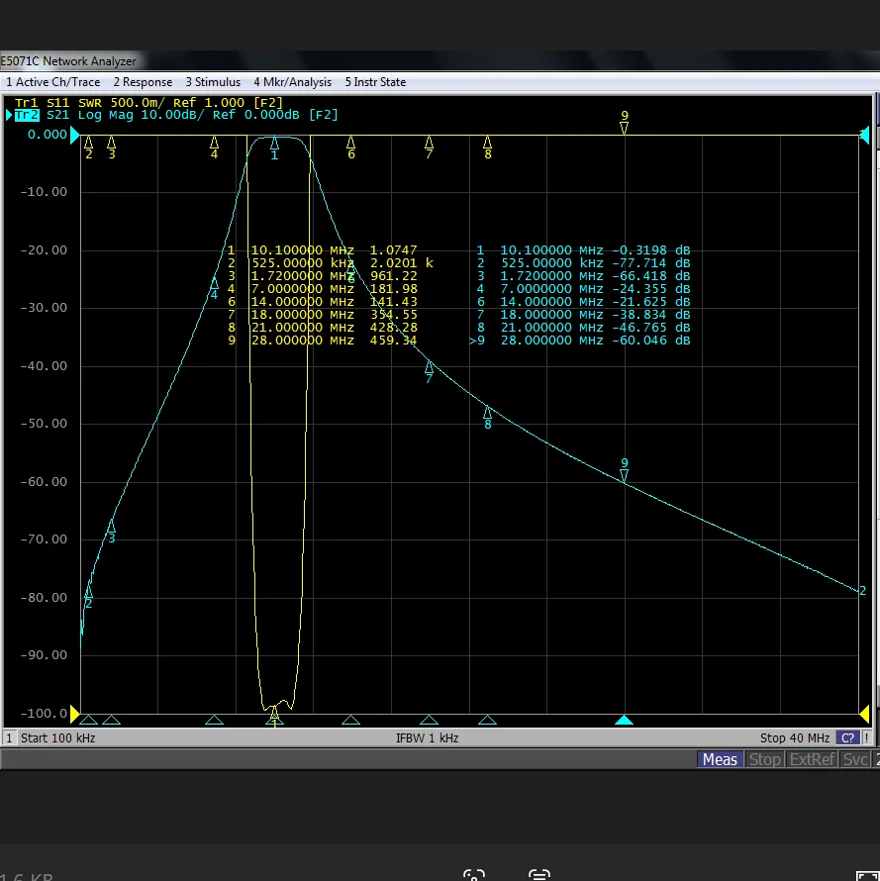Click the E5071C Network Analyzer title
880x881 pixels.
click(68, 61)
